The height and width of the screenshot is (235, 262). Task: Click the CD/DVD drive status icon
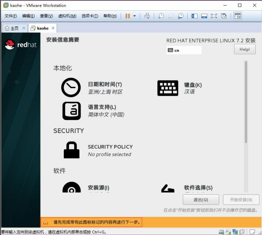[x=228, y=232]
